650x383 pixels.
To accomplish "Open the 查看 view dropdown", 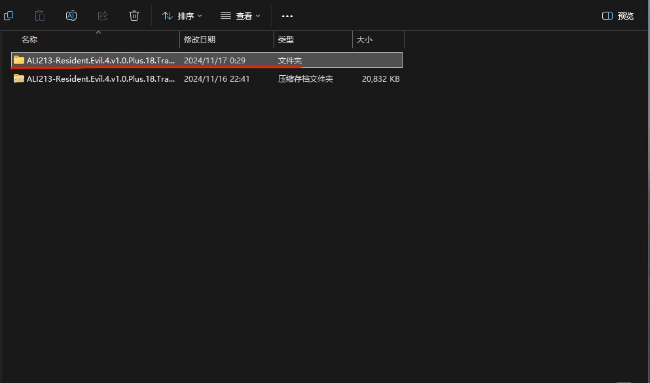I will [240, 16].
